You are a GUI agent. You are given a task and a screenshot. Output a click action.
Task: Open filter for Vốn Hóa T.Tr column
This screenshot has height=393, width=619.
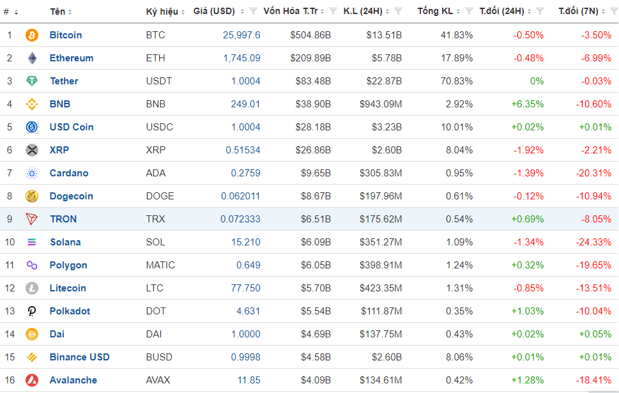[x=333, y=12]
